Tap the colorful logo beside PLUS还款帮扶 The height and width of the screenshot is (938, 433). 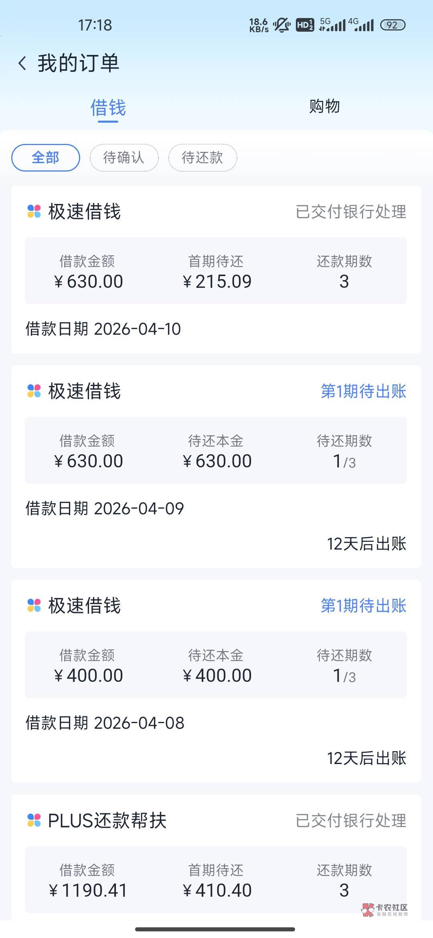[34, 820]
